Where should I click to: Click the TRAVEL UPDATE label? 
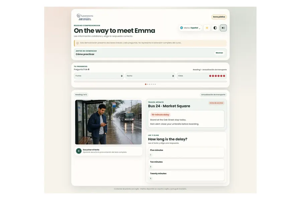(x=156, y=102)
